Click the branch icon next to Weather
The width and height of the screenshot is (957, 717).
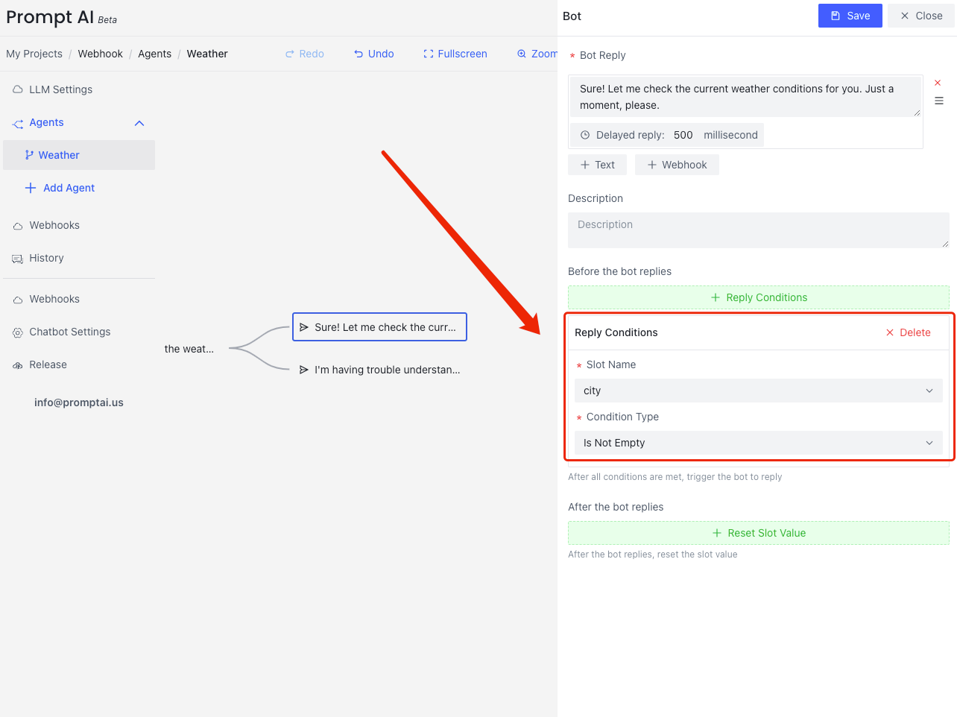pos(29,155)
